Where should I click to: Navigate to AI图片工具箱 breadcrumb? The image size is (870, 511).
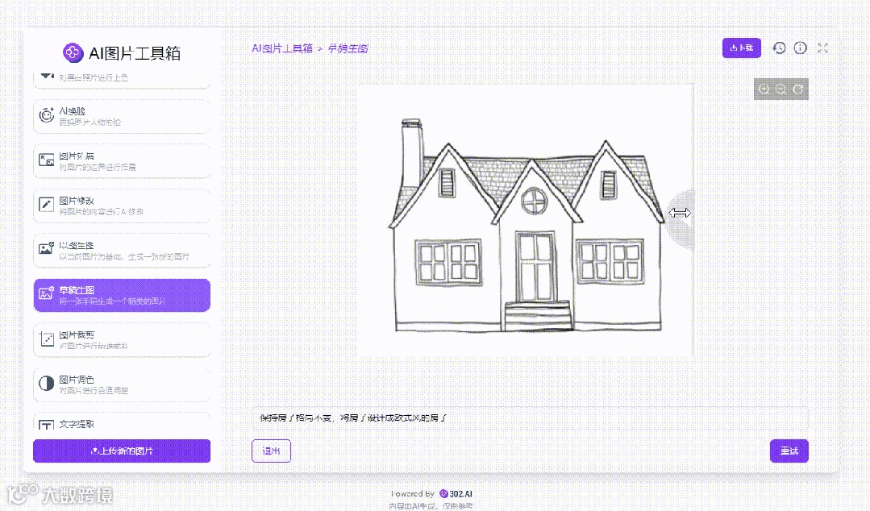[284, 48]
